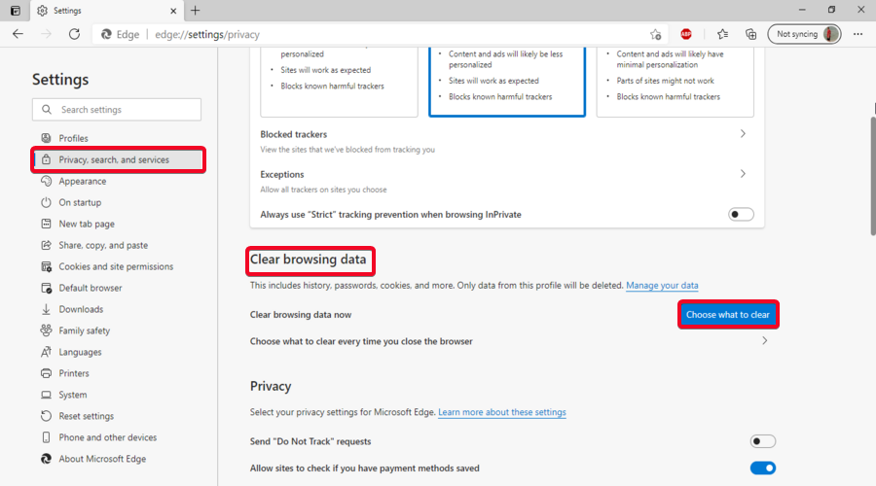Disable allow sites to check payment methods
Screen dimensions: 876x486
[763, 469]
